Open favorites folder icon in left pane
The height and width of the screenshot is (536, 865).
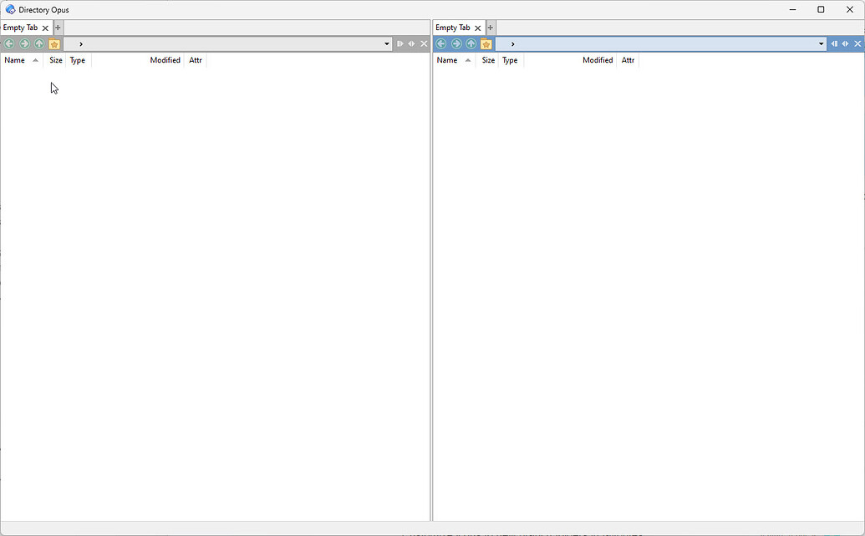(x=54, y=44)
